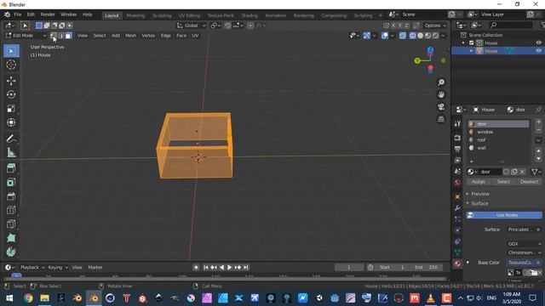Select the Select Box tool
The width and height of the screenshot is (545, 306).
click(11, 51)
